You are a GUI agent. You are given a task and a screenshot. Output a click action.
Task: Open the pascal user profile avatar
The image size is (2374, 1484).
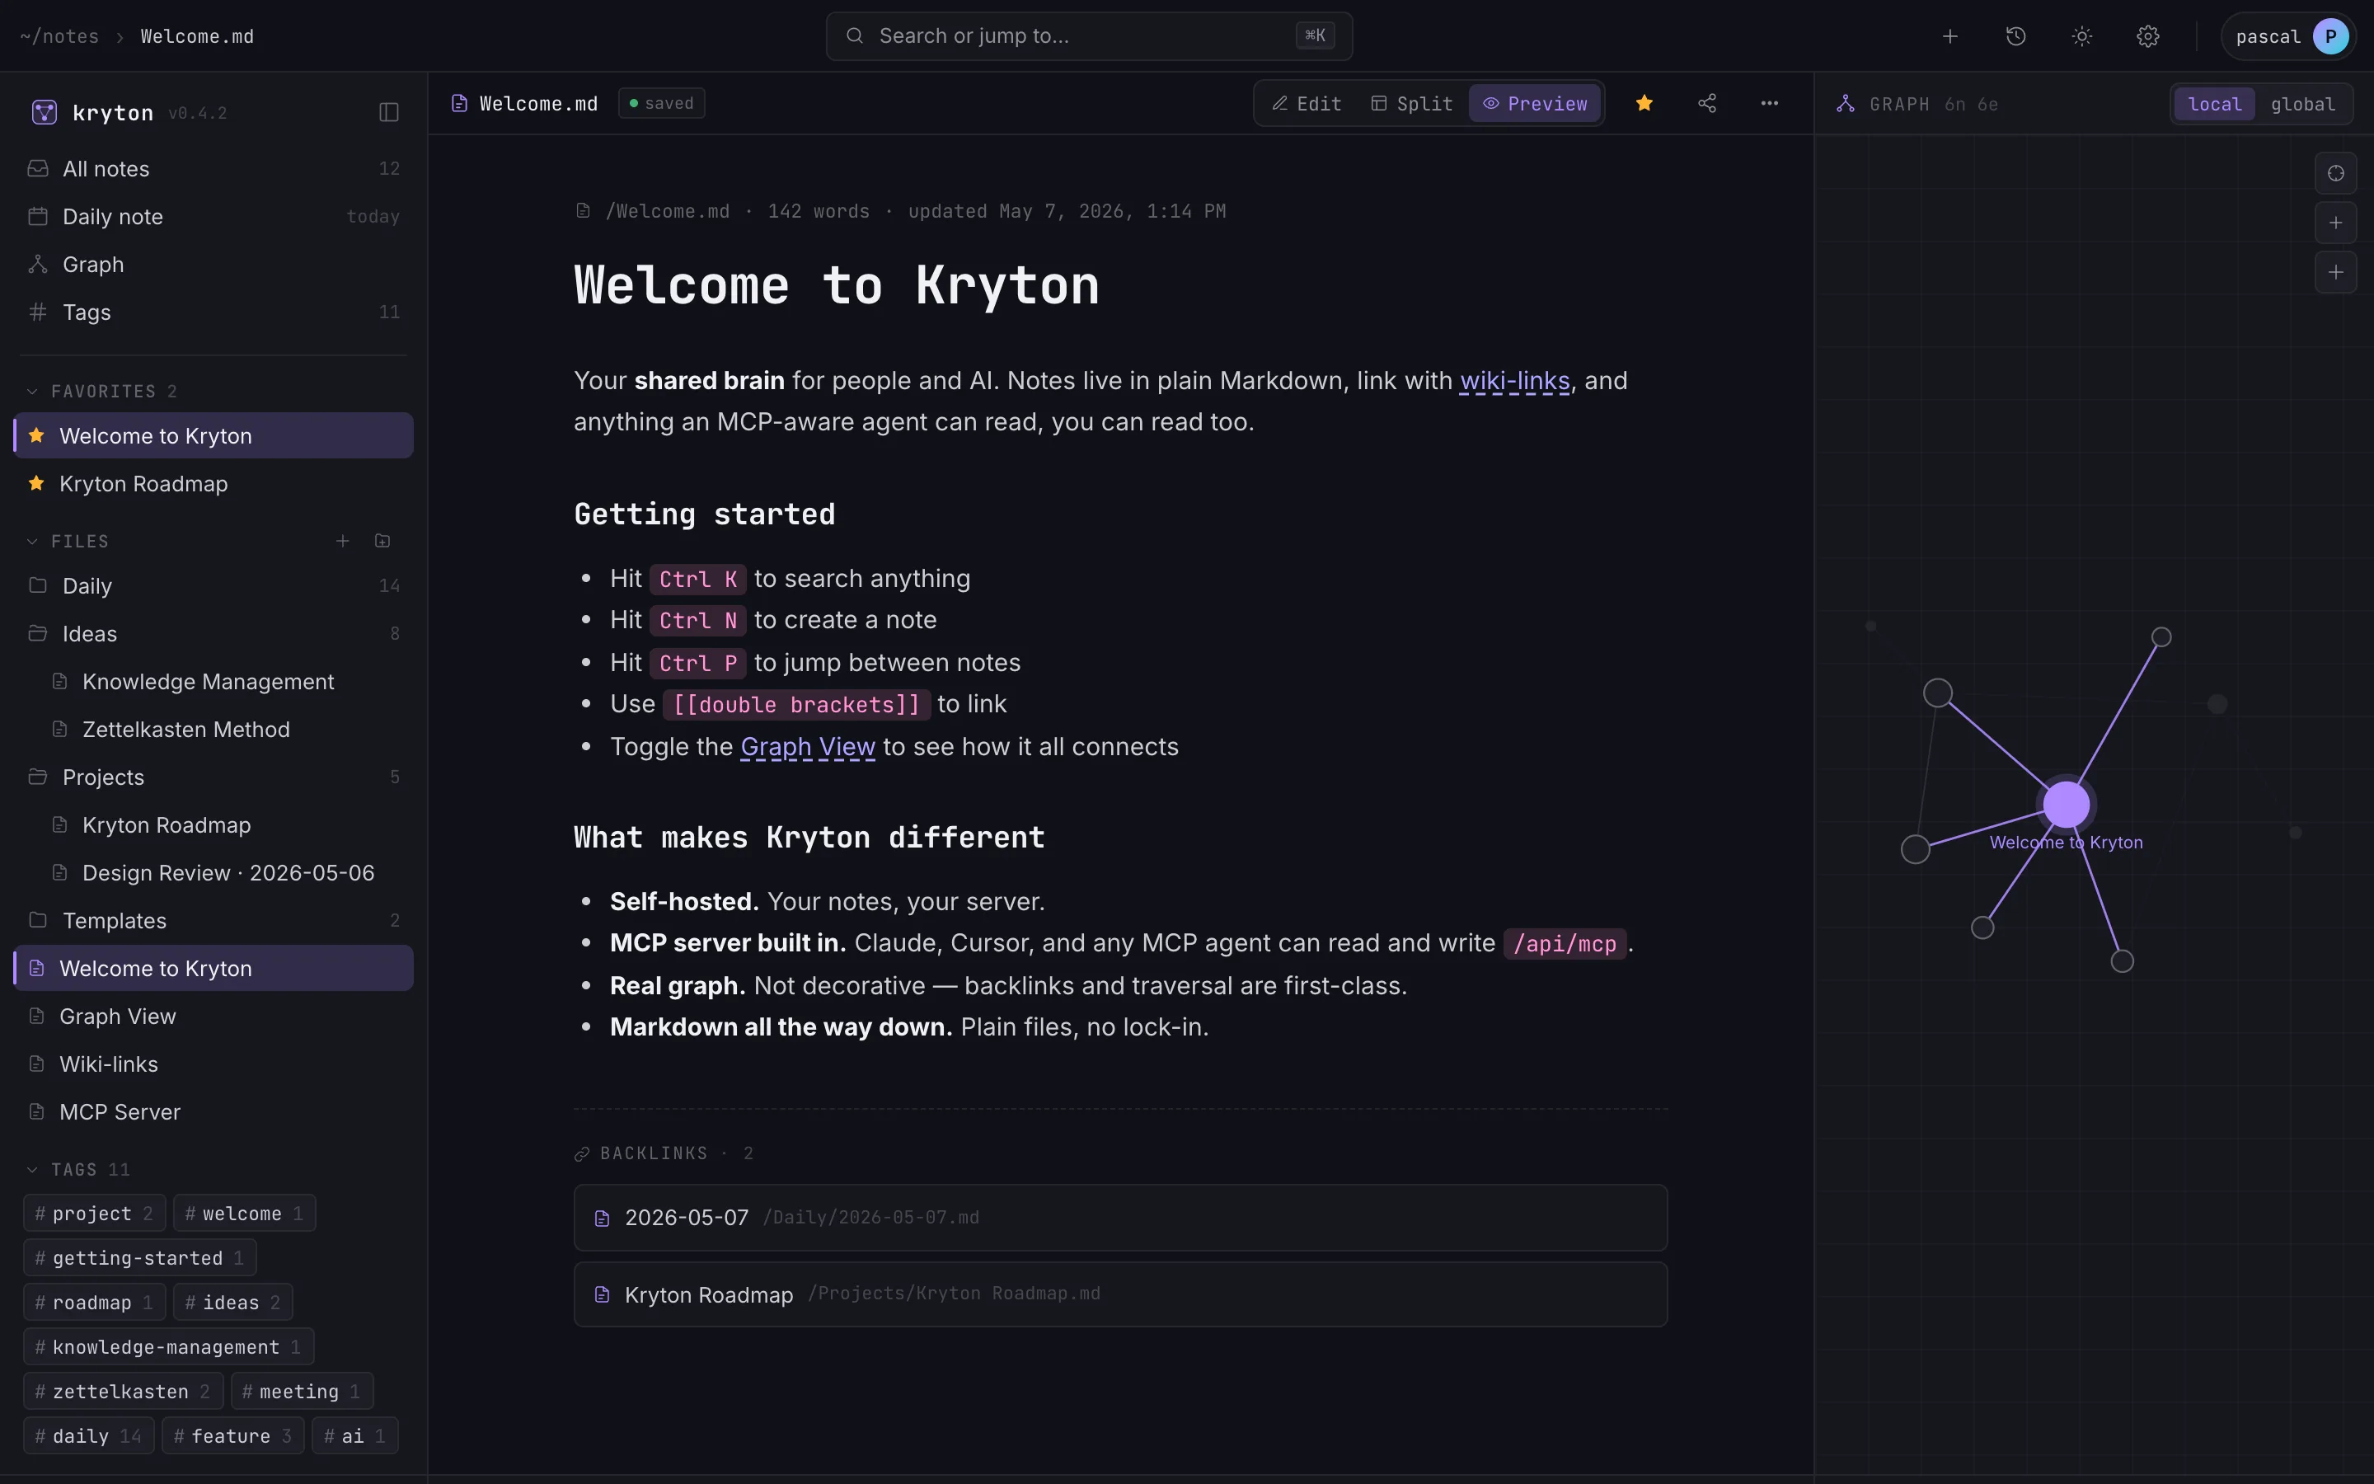2329,36
